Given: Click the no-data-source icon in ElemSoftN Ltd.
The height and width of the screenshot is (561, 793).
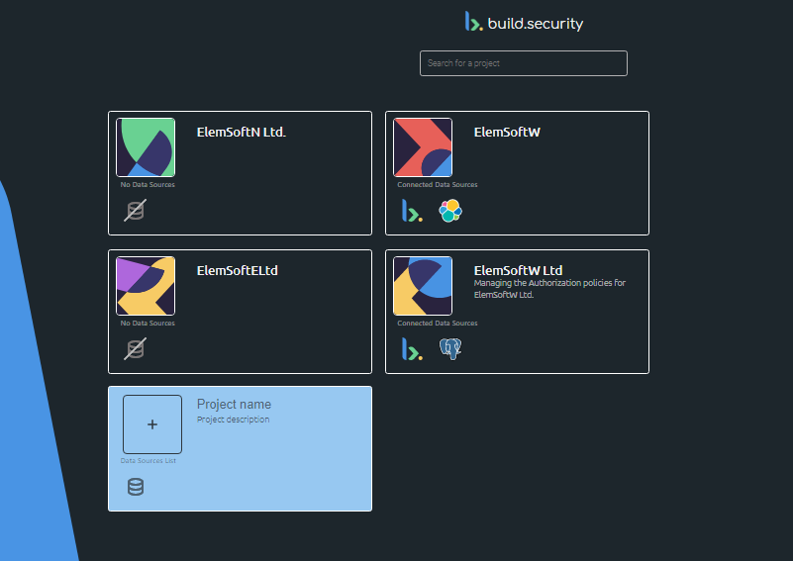Looking at the screenshot, I should point(135,210).
